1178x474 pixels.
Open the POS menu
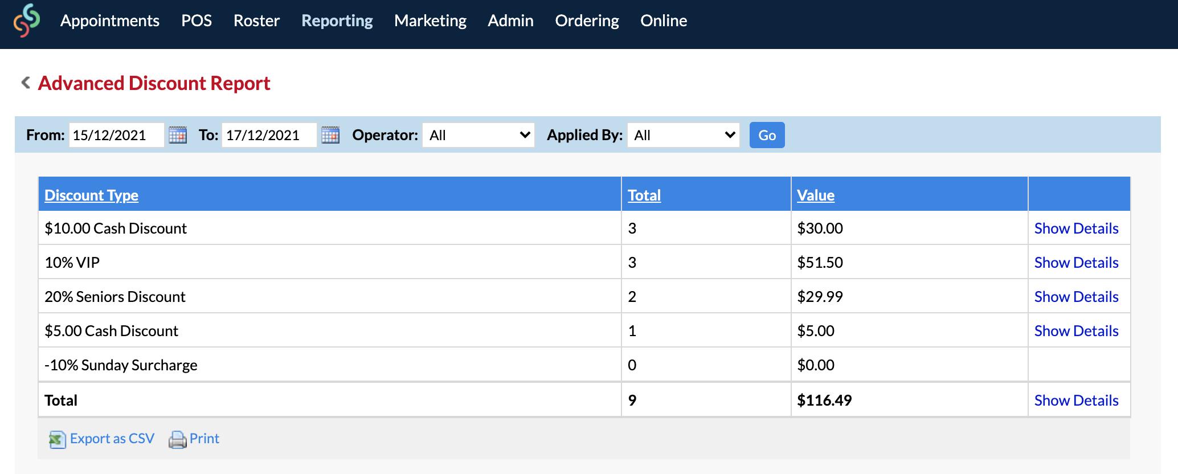(x=197, y=21)
